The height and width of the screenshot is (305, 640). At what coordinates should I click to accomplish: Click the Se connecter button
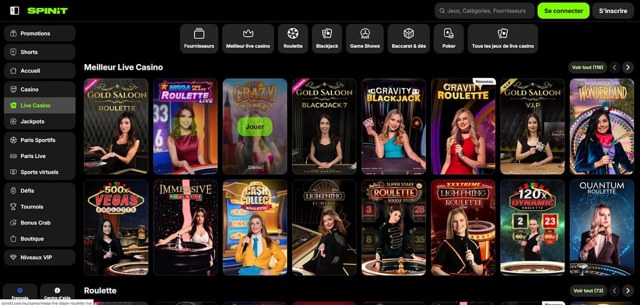[x=563, y=11]
